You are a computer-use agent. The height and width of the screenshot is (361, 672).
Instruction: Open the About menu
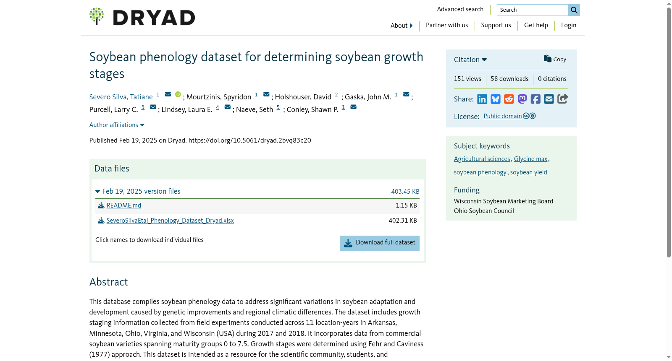tap(402, 26)
